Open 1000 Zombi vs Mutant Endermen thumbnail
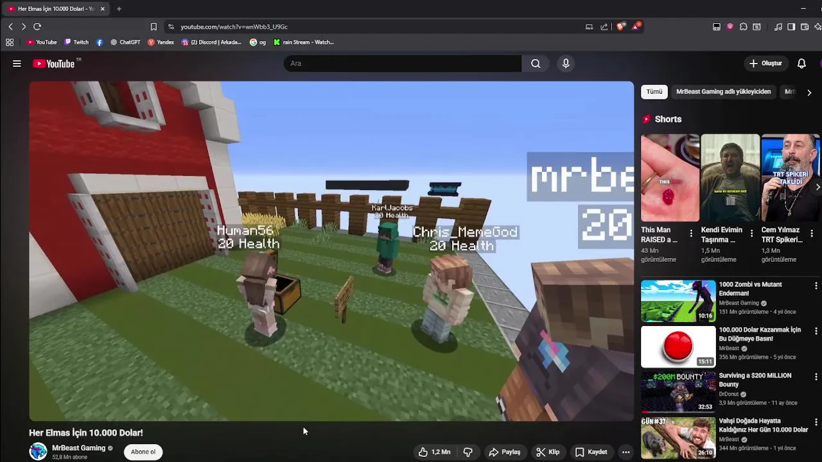822x462 pixels. click(678, 300)
